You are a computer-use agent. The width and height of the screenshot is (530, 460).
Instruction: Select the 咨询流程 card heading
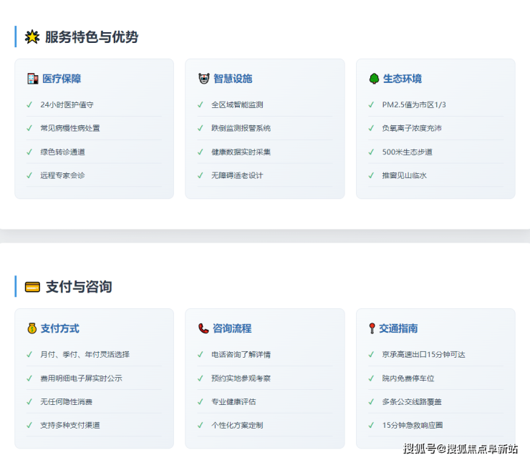point(232,328)
